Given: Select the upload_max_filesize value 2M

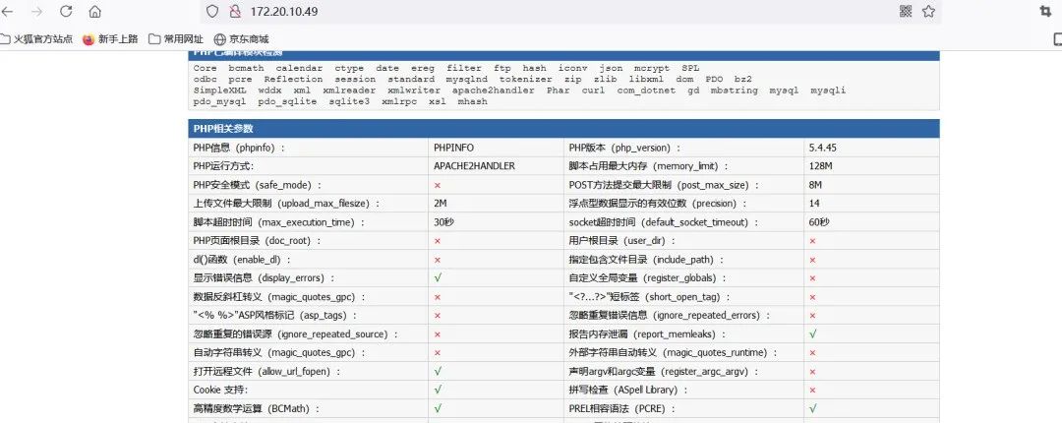Looking at the screenshot, I should [x=441, y=204].
